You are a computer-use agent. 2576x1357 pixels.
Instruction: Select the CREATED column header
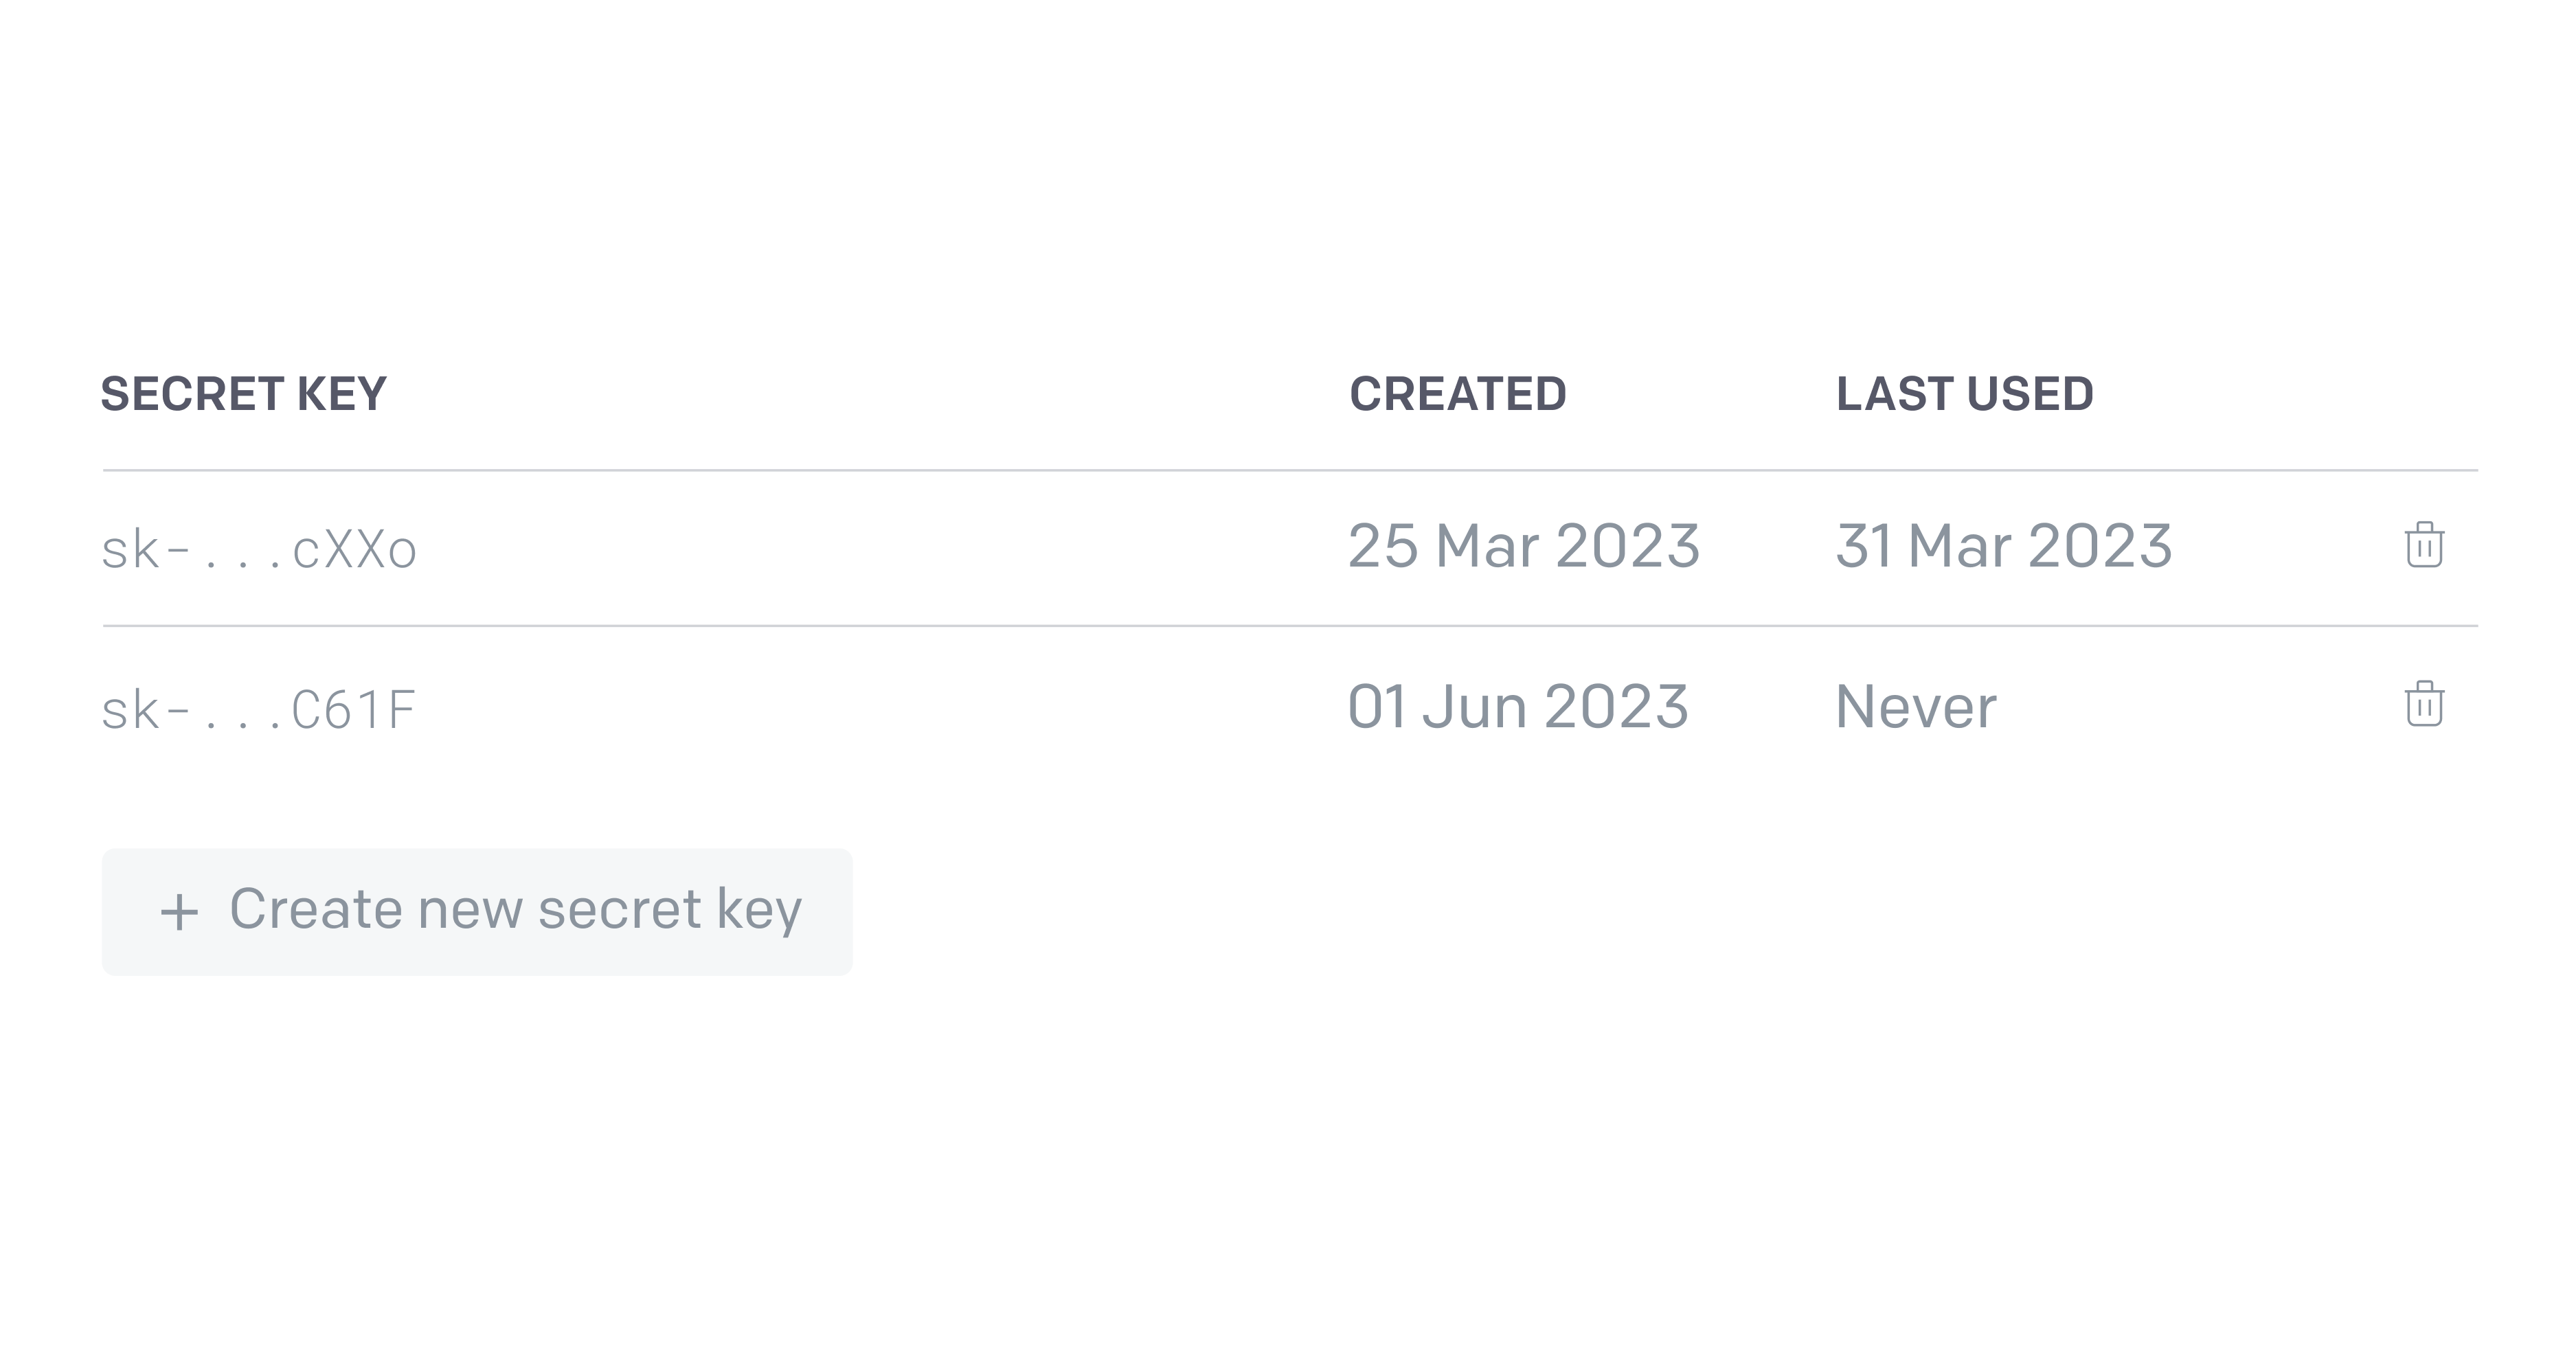pyautogui.click(x=1458, y=394)
